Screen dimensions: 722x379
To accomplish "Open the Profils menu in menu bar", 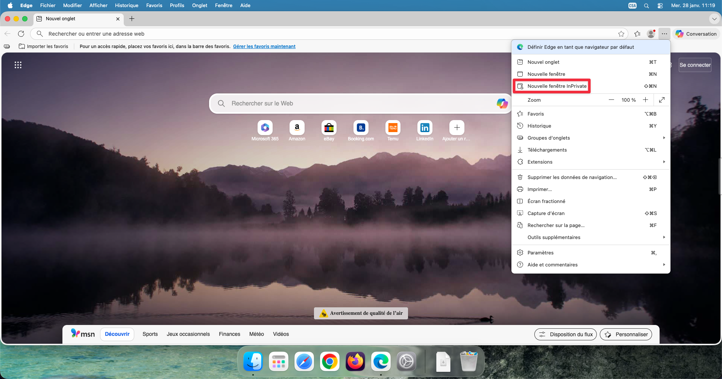I will (177, 6).
